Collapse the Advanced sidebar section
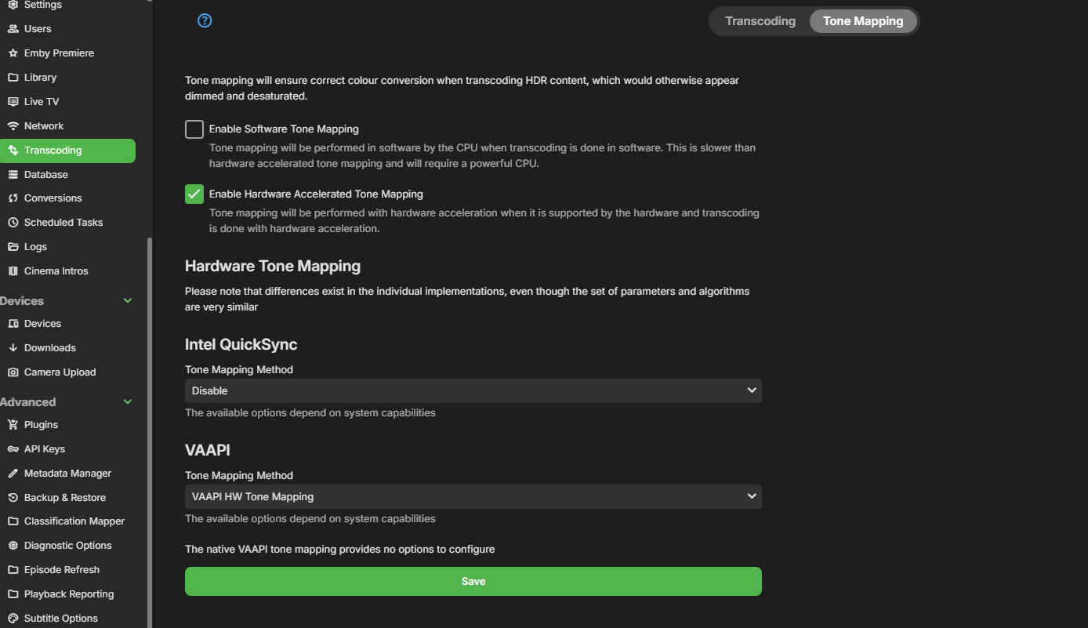 point(128,402)
